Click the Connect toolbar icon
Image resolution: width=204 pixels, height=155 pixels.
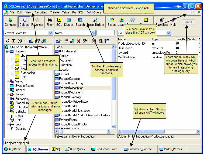10,22
